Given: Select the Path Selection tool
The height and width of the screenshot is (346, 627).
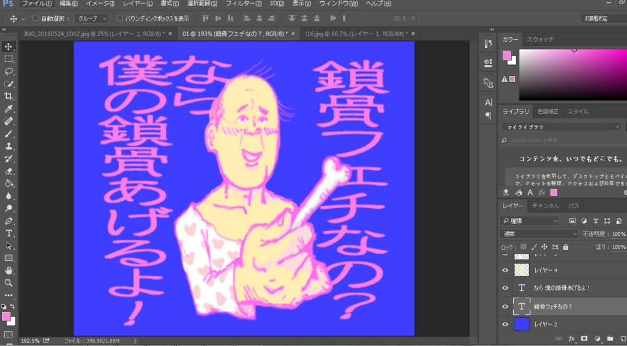Looking at the screenshot, I should (x=9, y=246).
